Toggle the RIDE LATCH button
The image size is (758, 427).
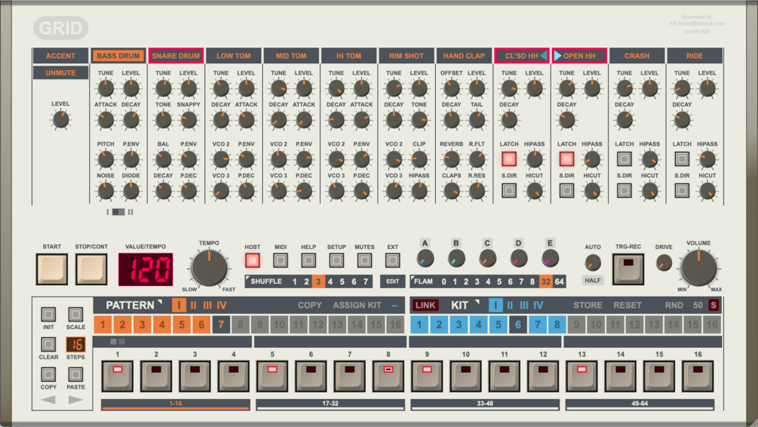pos(682,158)
